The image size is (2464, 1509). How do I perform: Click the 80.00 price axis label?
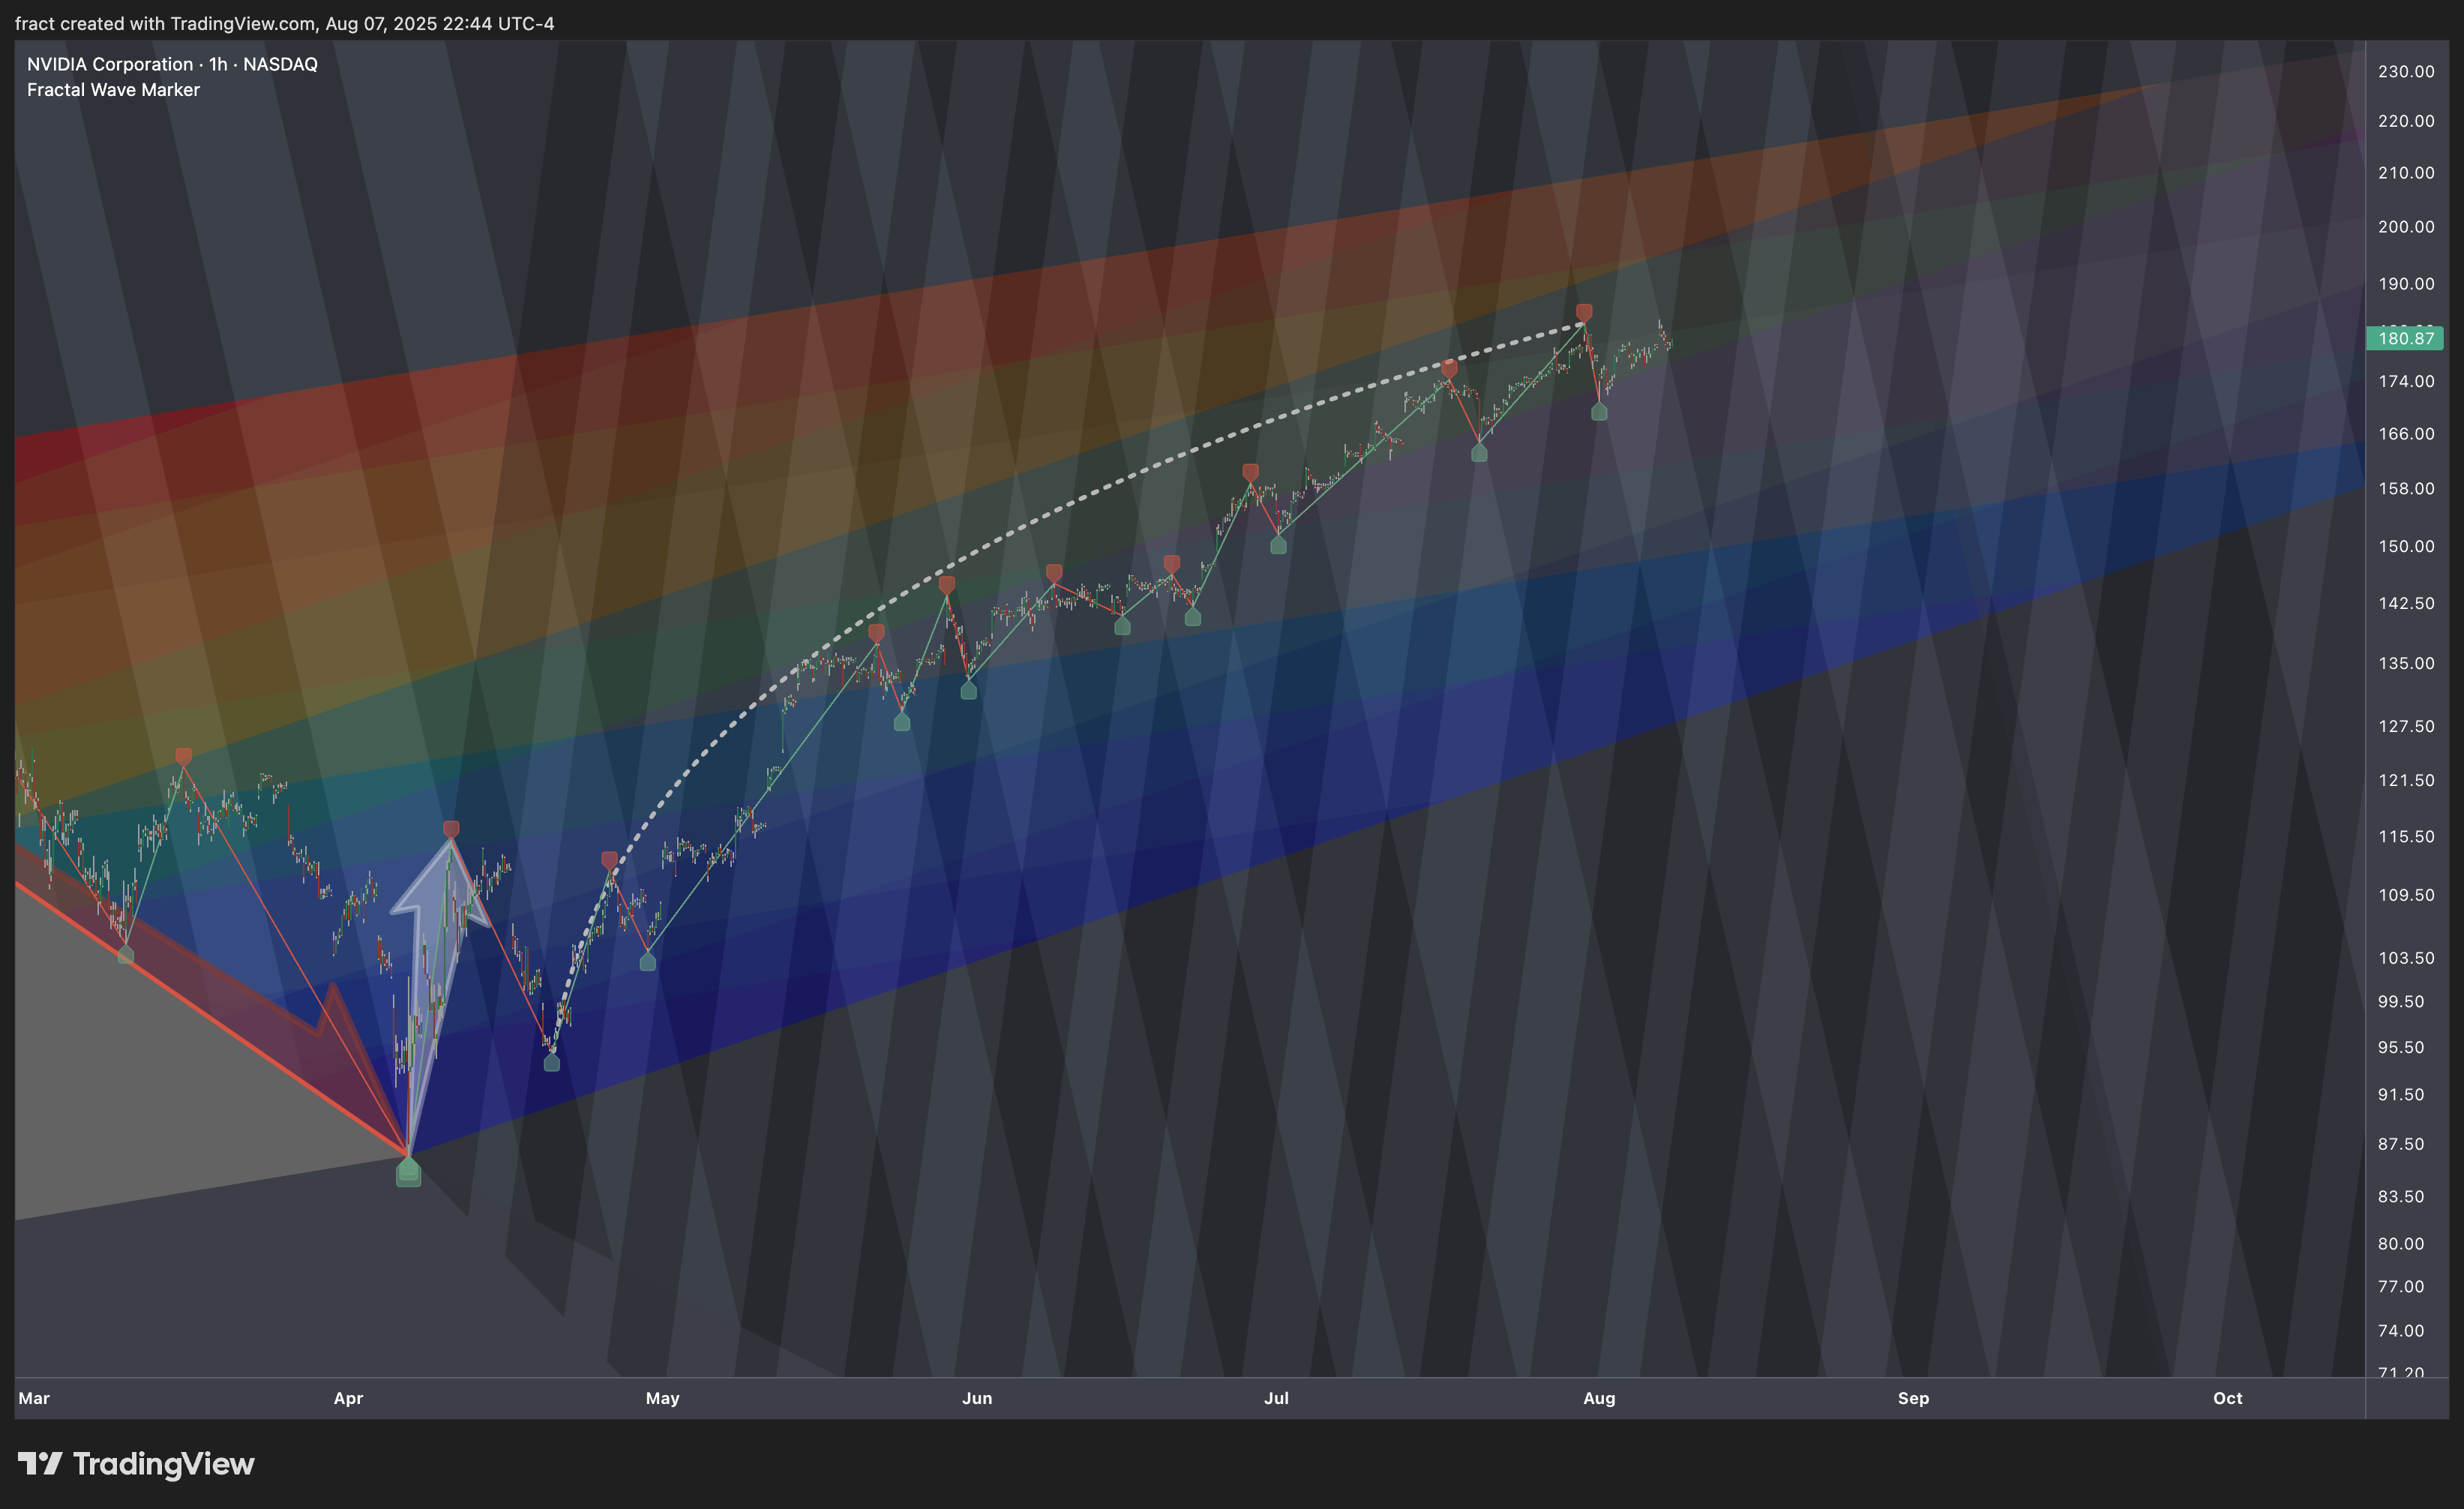[x=2401, y=1244]
